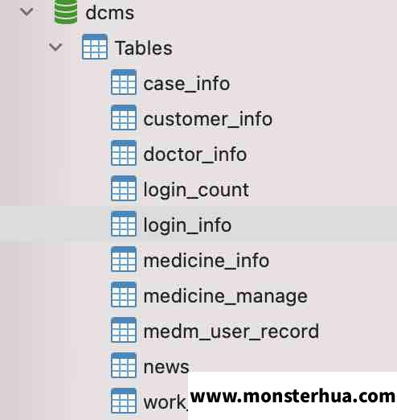Click the doctor_info table icon
This screenshot has width=397, height=420.
pos(124,153)
